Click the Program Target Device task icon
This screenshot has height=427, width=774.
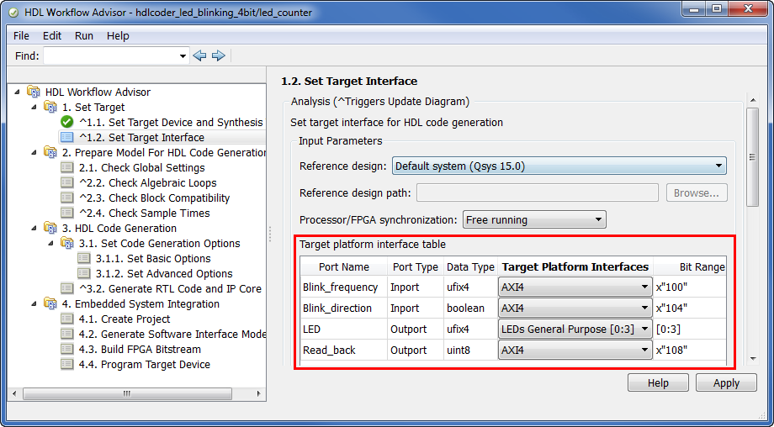67,364
